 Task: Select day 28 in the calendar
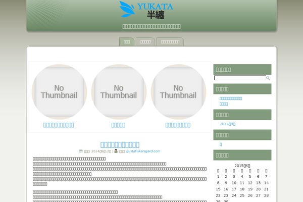pos(266,195)
